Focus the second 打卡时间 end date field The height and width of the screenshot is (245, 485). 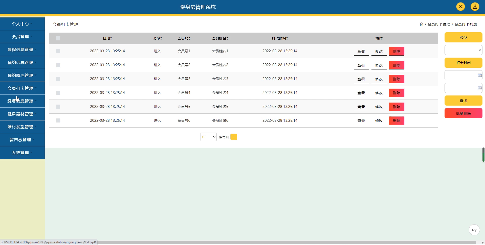[x=463, y=88]
